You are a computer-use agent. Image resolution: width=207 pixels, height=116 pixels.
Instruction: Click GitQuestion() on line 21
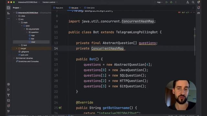(132, 86)
